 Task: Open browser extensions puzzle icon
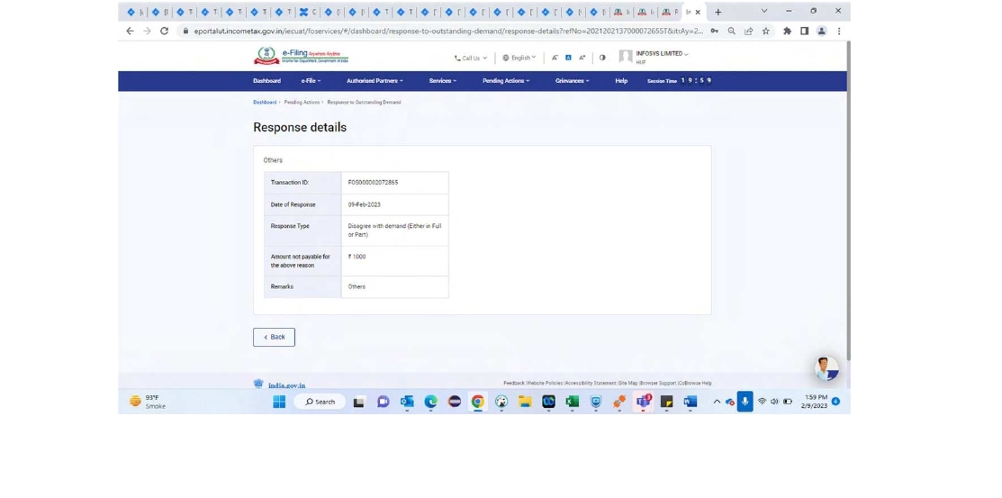click(x=787, y=31)
